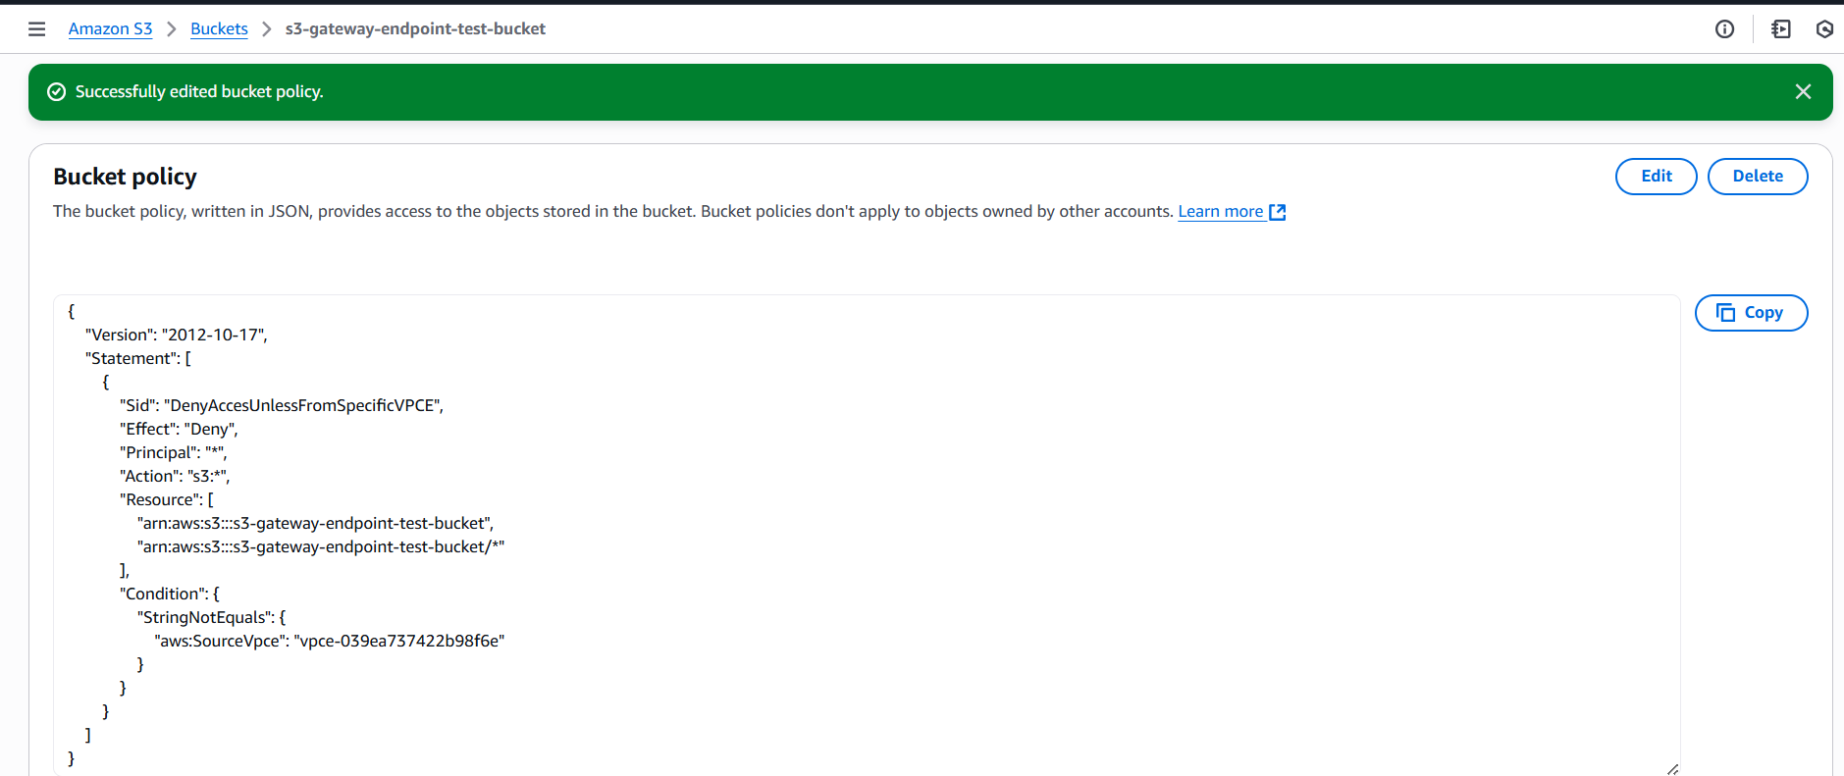This screenshot has height=776, width=1844.
Task: Click the green success checkmark icon
Action: (x=57, y=91)
